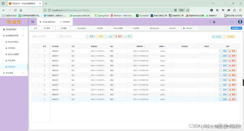Collapse the 教务管理员界面 sidebar group
244x131 pixels.
14,36
